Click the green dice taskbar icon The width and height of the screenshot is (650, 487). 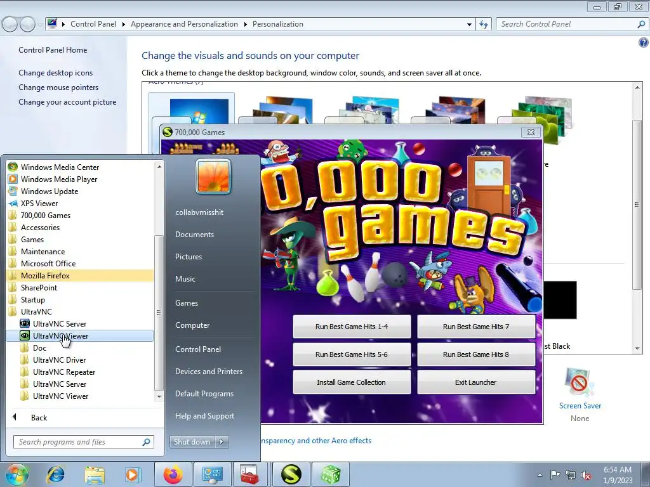coord(330,474)
